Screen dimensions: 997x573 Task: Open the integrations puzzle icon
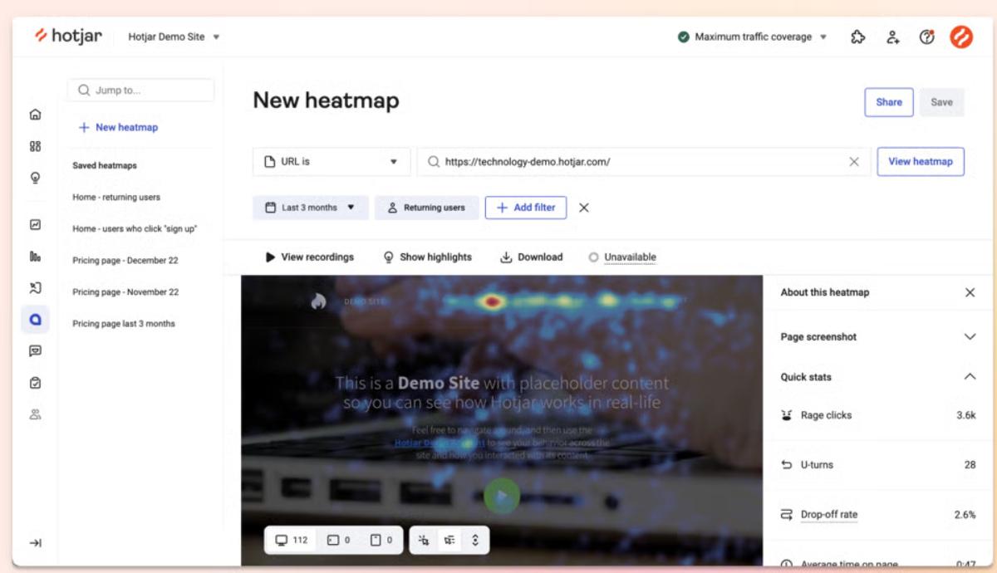[x=859, y=37]
